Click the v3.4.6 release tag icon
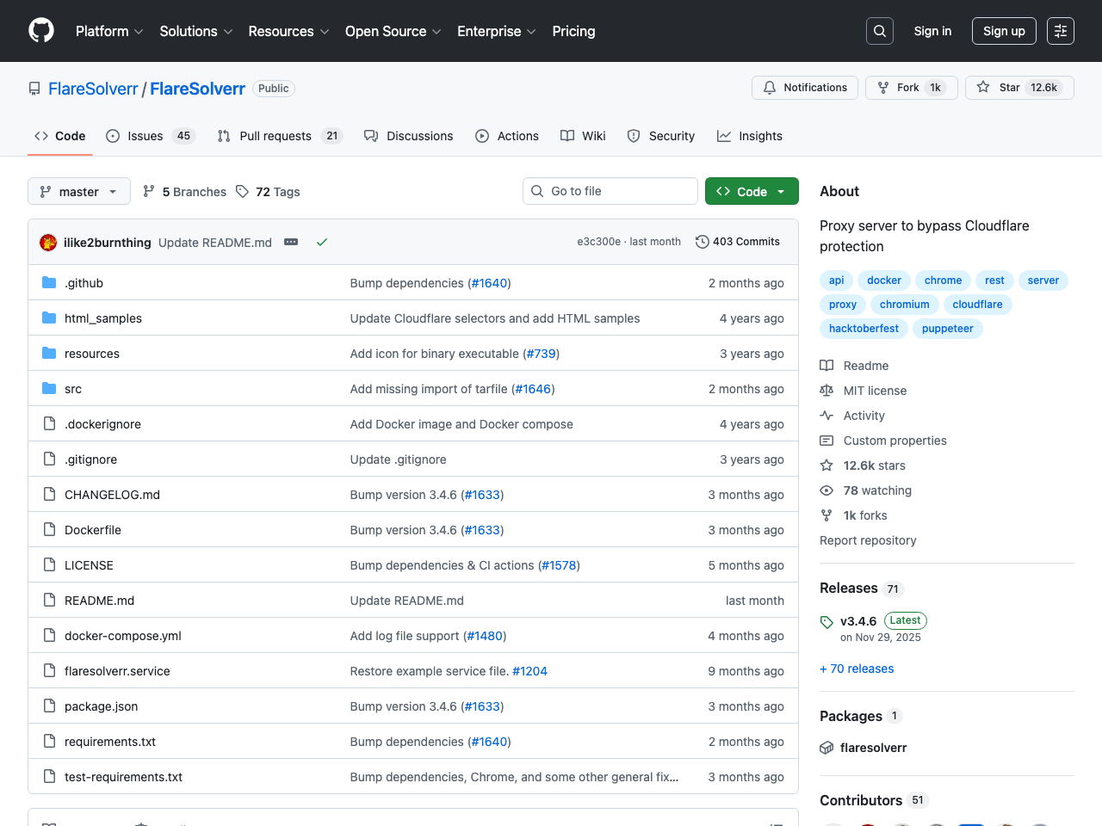The height and width of the screenshot is (826, 1102). click(827, 620)
